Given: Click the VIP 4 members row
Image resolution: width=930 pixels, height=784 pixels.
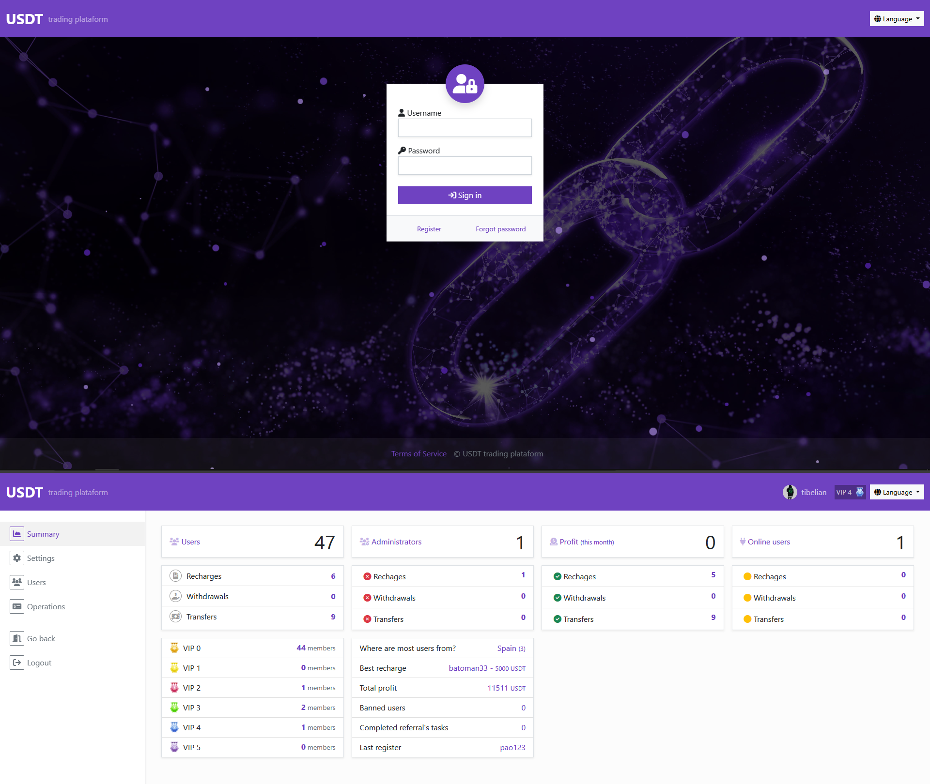Looking at the screenshot, I should coord(252,727).
